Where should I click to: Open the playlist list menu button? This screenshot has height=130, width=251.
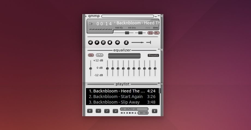coord(154,111)
